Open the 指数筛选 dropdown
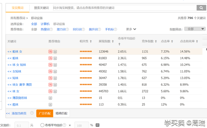 195,29
